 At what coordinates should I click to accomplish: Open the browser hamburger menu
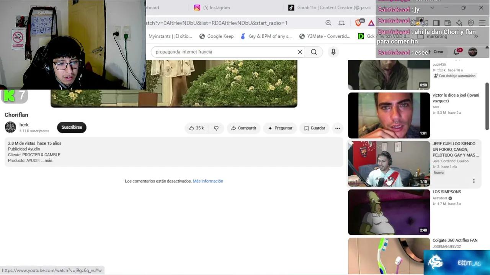tap(482, 23)
